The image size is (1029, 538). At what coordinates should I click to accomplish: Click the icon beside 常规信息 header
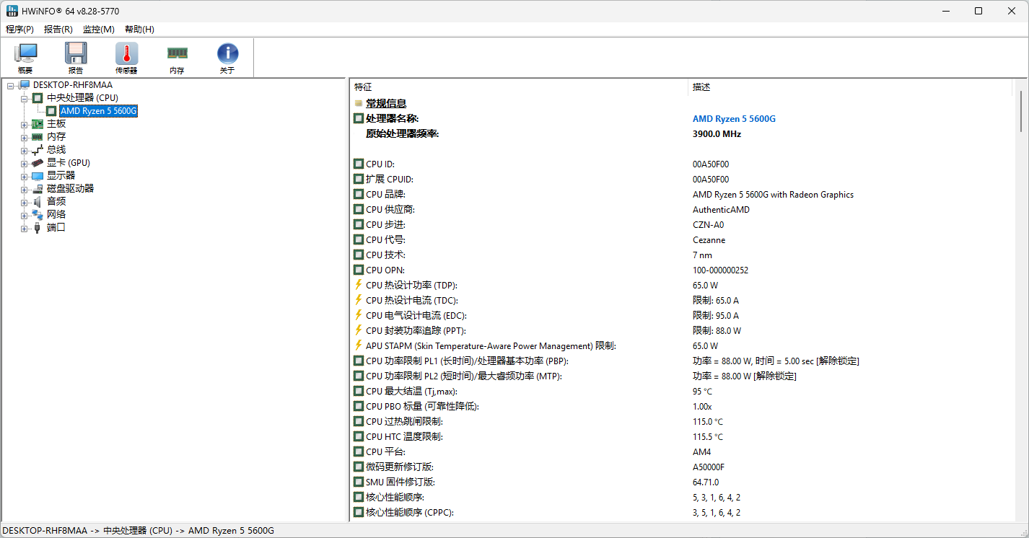coord(359,103)
